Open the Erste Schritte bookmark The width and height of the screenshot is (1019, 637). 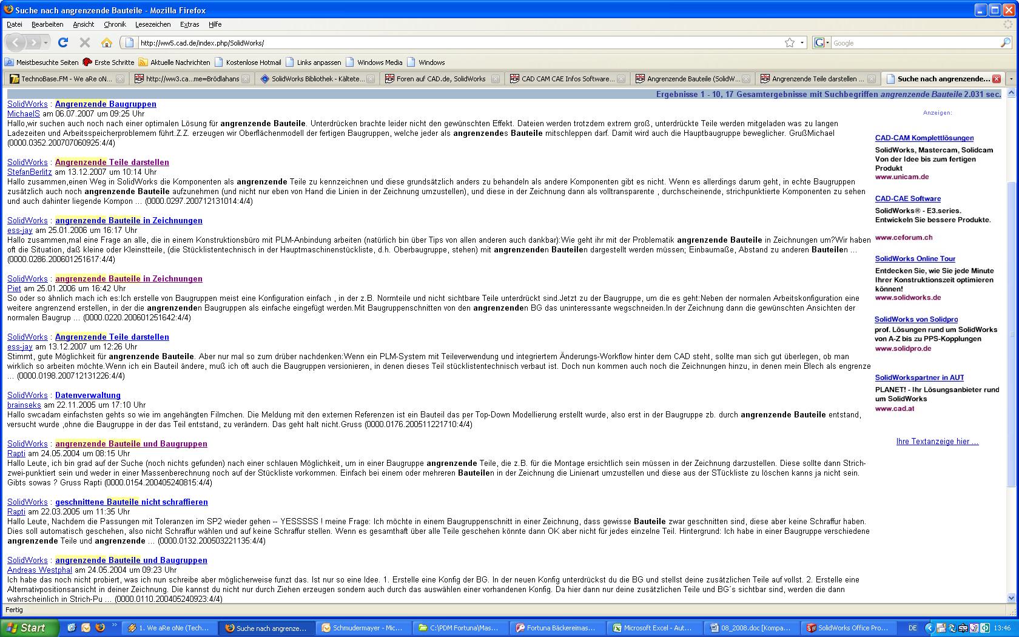click(x=109, y=62)
